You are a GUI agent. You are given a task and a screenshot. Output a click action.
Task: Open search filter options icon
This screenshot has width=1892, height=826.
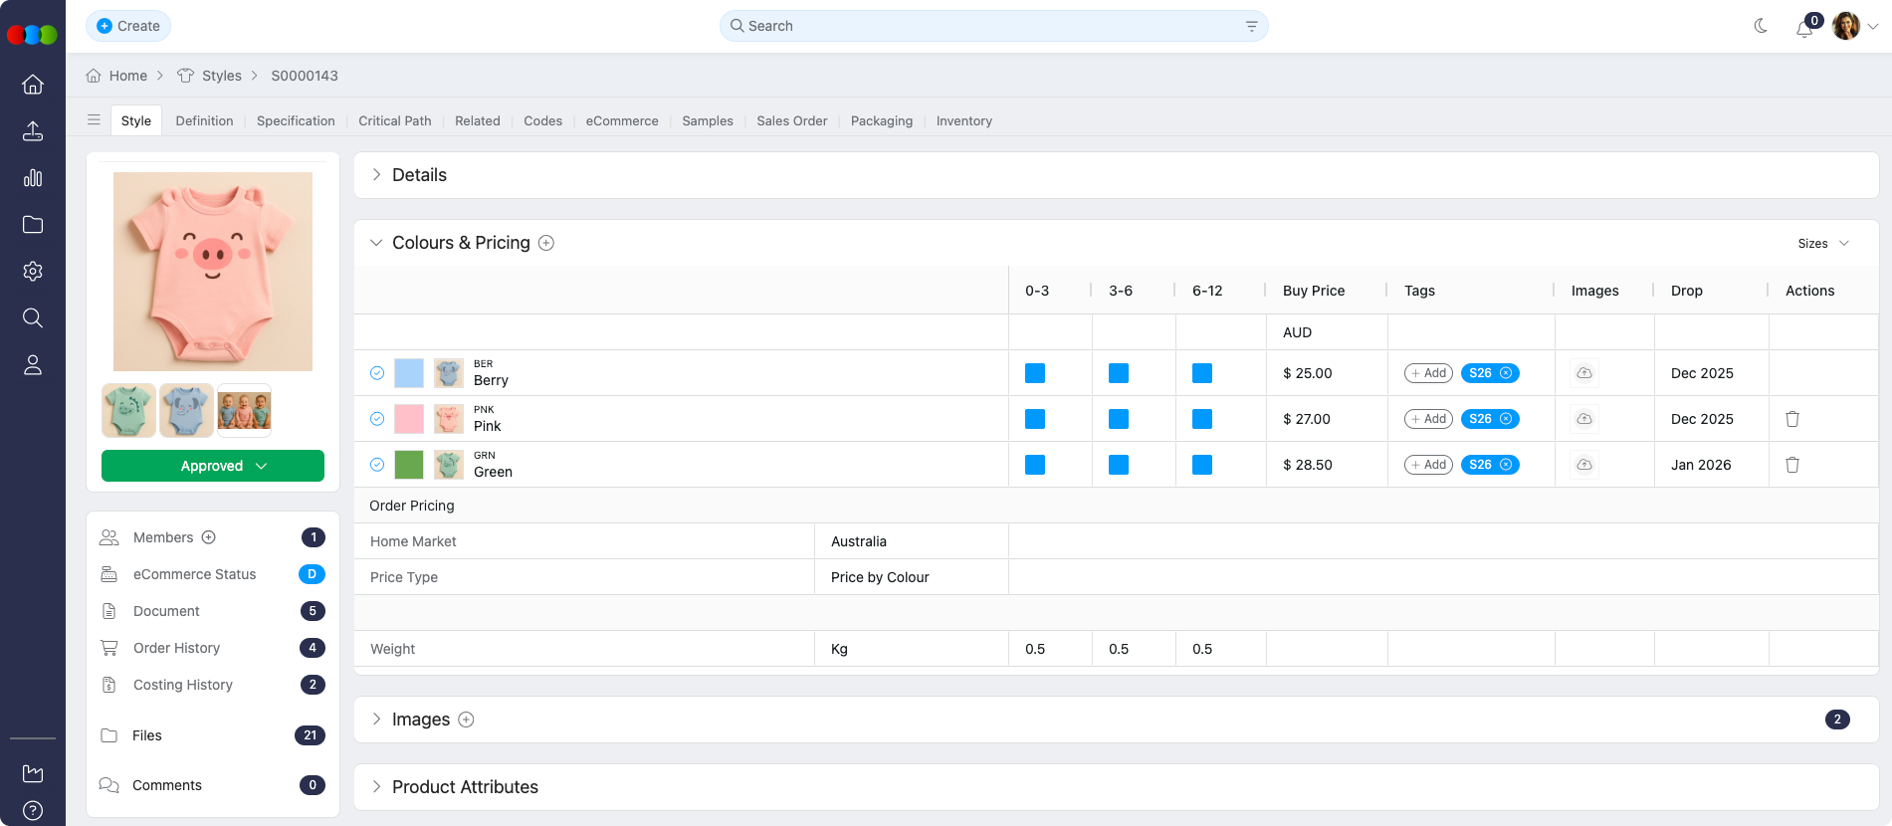coord(1251,26)
